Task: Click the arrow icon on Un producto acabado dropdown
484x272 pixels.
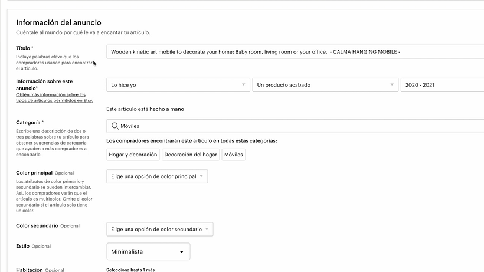Action: [x=392, y=84]
